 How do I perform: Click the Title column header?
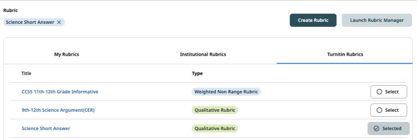pos(26,73)
